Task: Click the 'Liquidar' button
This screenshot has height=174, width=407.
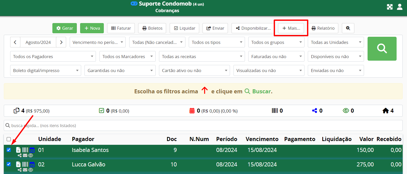Action: pyautogui.click(x=184, y=28)
